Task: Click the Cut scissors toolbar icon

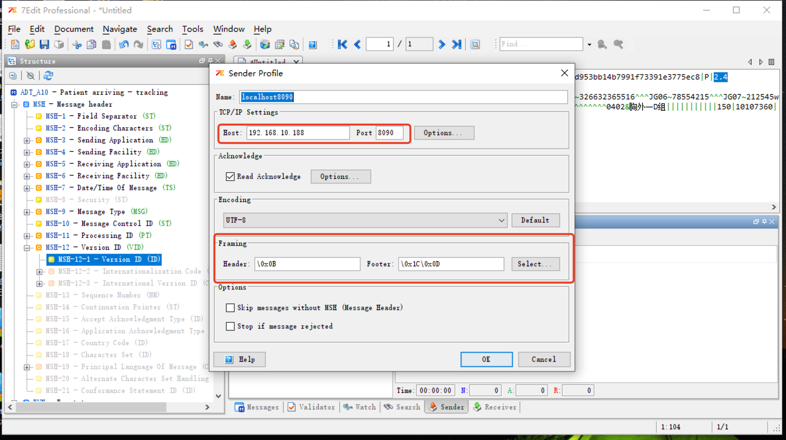Action: tap(77, 44)
